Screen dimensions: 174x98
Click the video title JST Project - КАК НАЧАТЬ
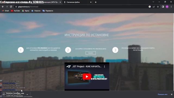(x=87, y=66)
